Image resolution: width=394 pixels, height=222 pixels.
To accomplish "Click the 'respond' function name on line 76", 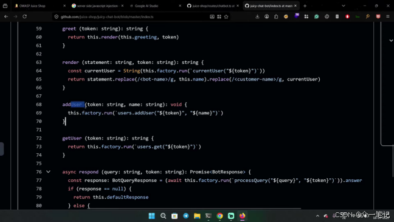I will coord(89,172).
